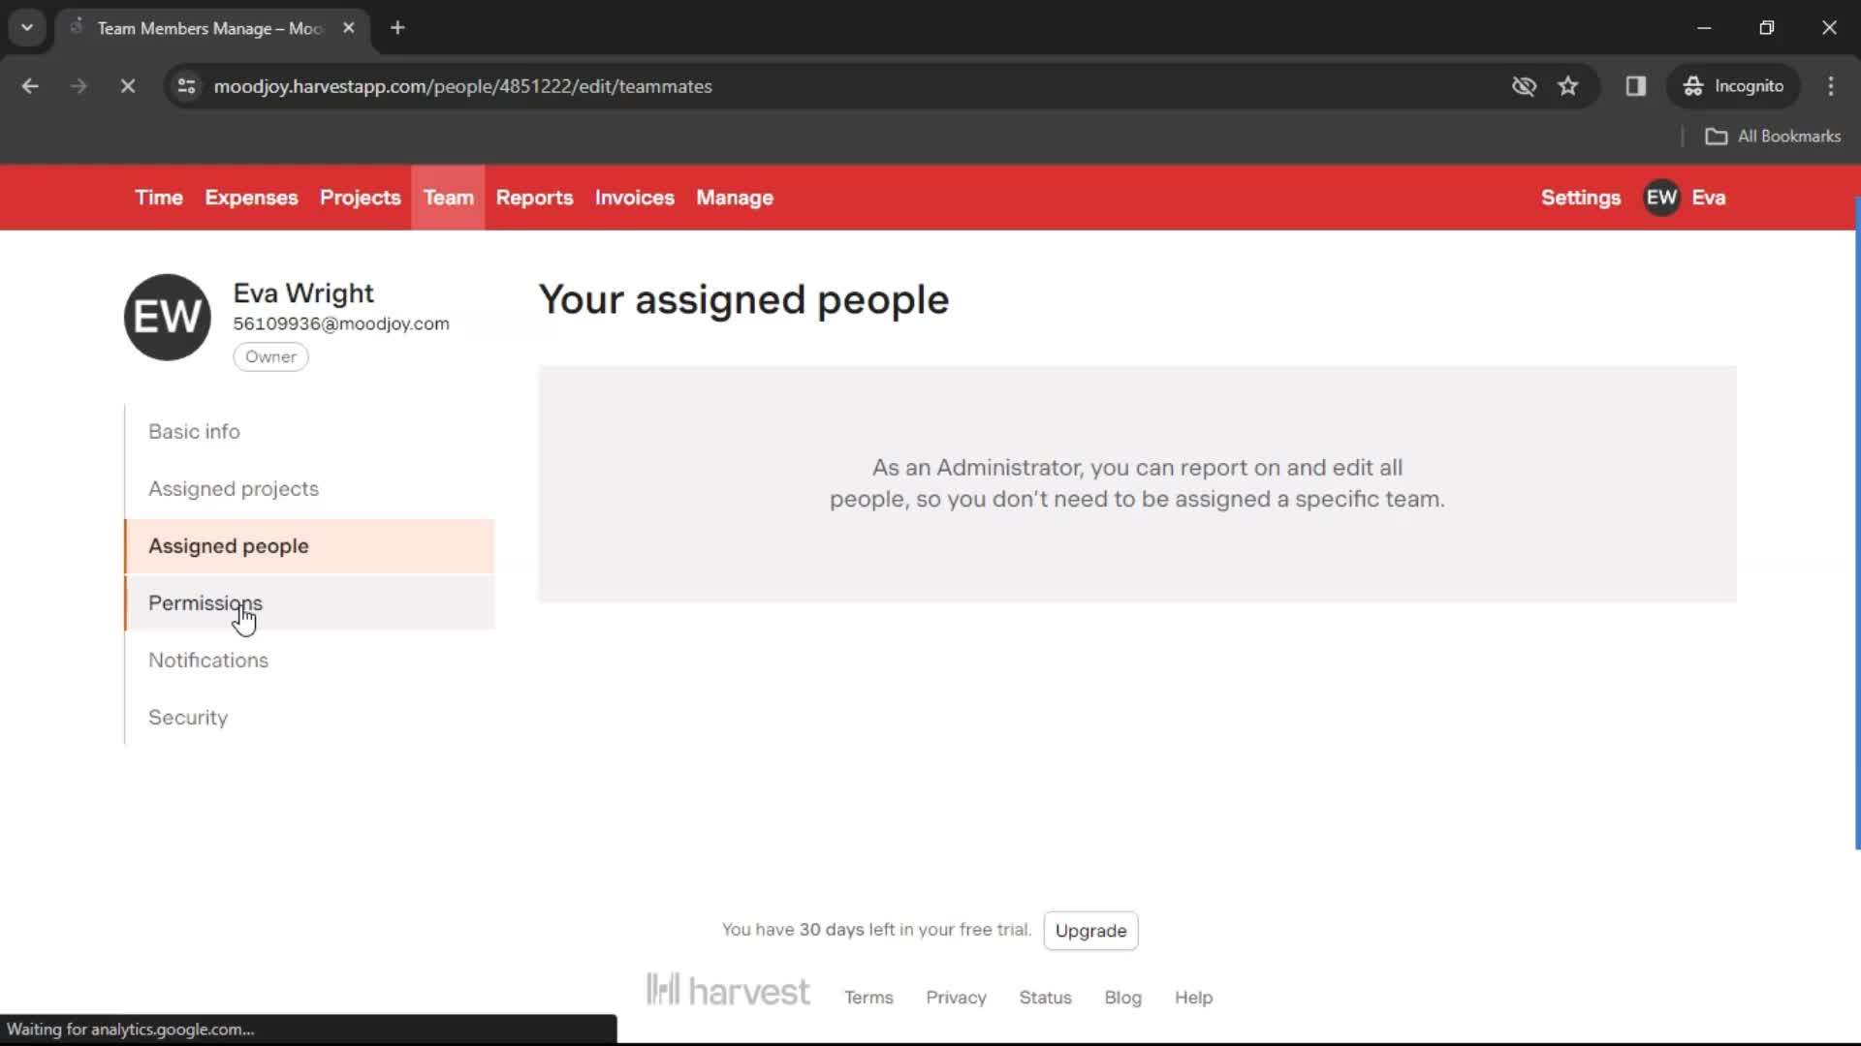Select the Basic info sidebar item

click(194, 430)
